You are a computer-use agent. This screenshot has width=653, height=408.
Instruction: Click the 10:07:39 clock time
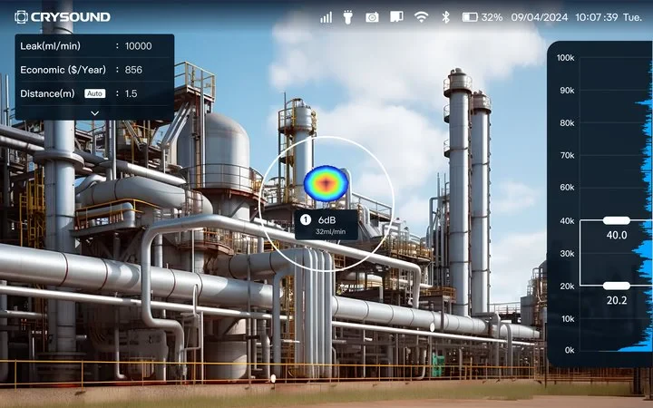click(x=597, y=17)
